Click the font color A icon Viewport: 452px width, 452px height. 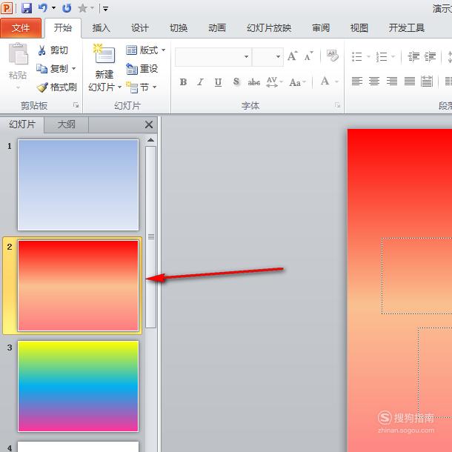[325, 82]
